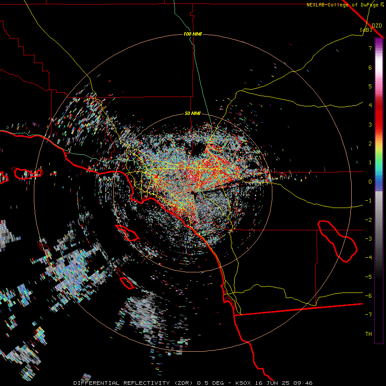Click the "(ZDR)" text in the caption

point(184,383)
